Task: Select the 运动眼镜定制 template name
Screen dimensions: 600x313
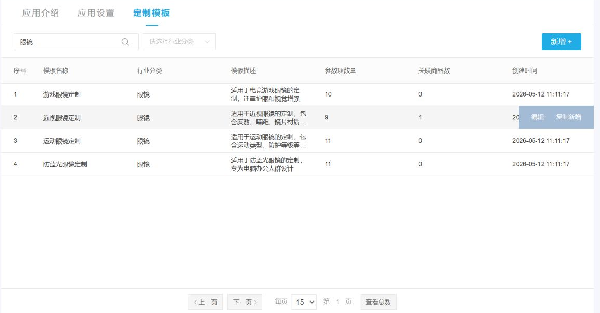Action: point(62,141)
